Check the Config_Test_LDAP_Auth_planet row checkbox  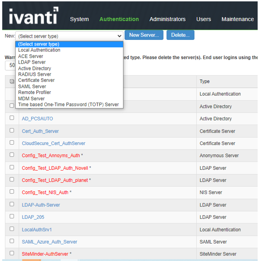point(12,180)
